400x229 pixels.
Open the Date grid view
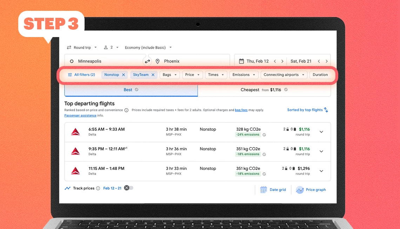point(273,189)
